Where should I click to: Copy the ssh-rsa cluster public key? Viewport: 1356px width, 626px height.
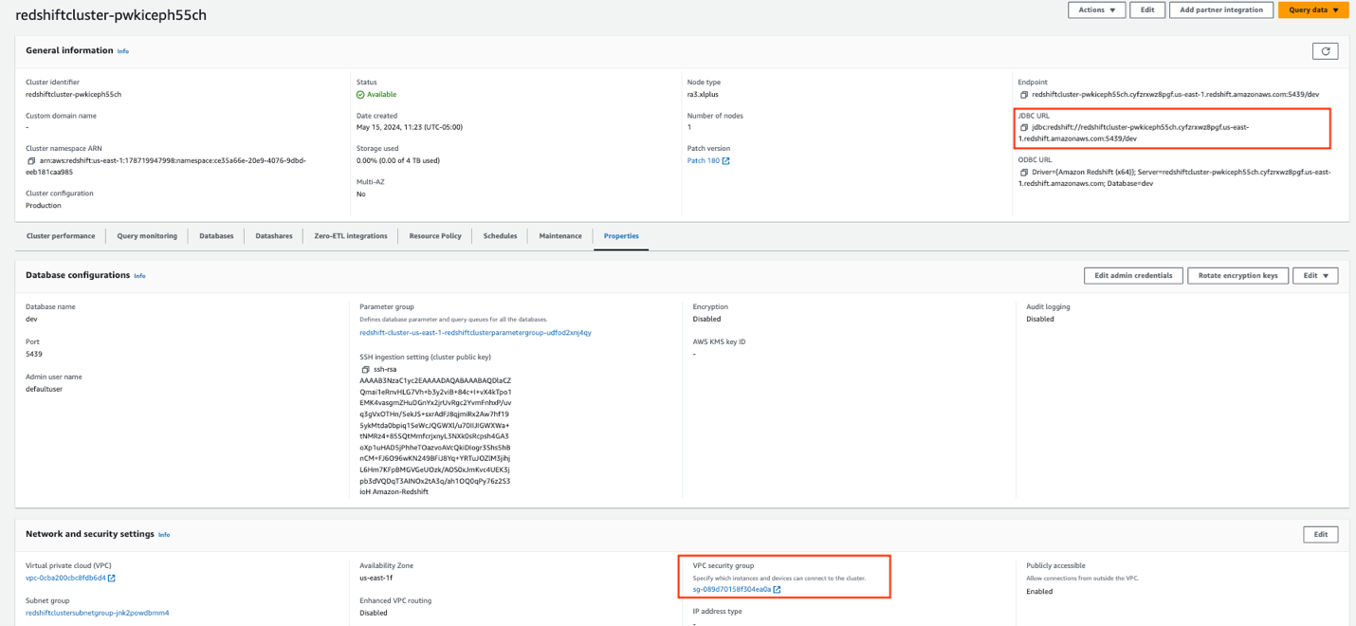[x=366, y=370]
